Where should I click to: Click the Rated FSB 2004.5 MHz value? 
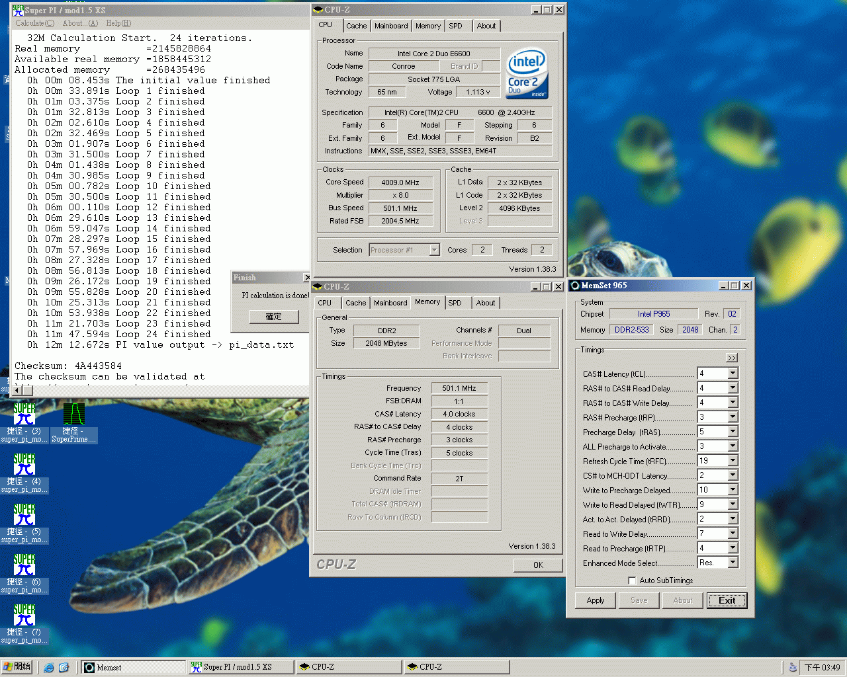tap(400, 221)
